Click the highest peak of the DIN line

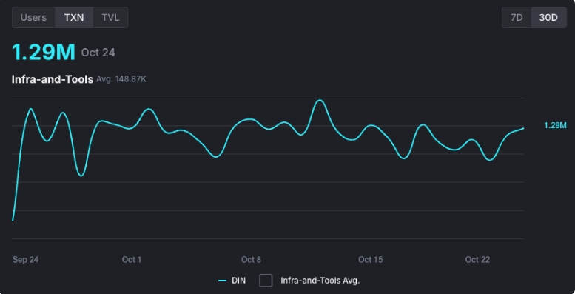320,100
